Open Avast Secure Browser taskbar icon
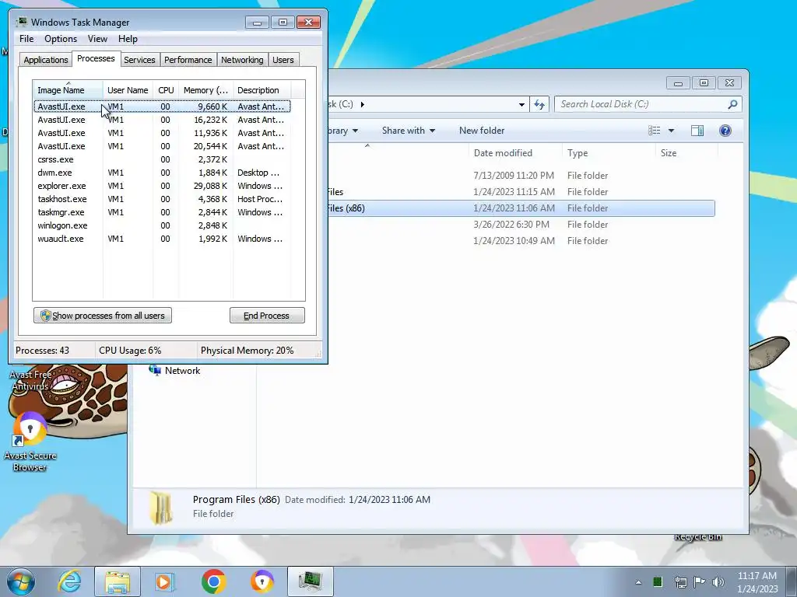 pyautogui.click(x=262, y=581)
